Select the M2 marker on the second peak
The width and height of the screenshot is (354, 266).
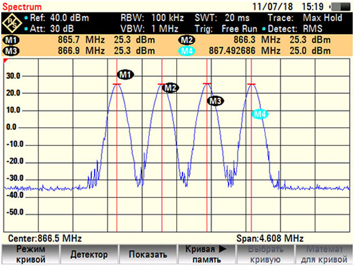170,88
